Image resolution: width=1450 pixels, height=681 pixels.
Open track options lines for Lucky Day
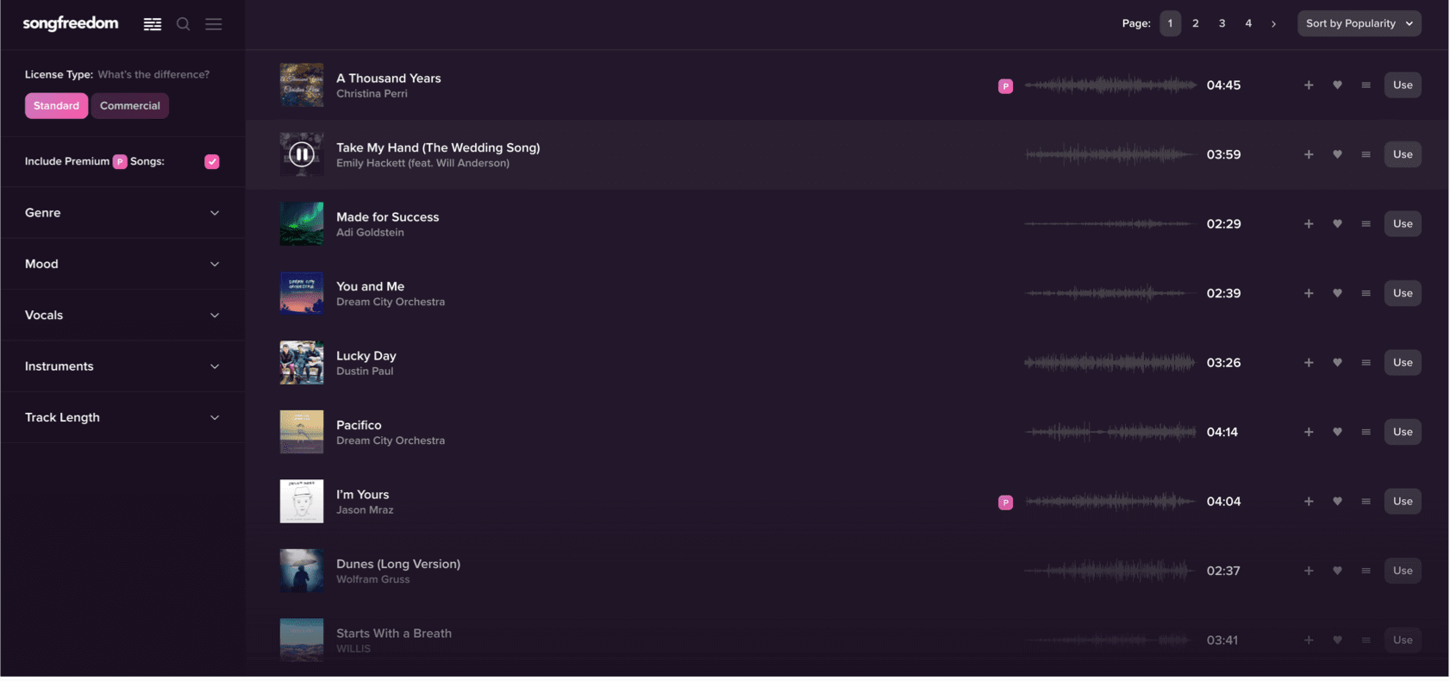point(1366,363)
